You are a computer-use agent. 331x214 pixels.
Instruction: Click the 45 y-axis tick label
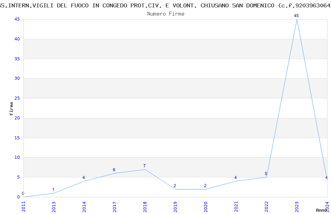[x=17, y=19]
